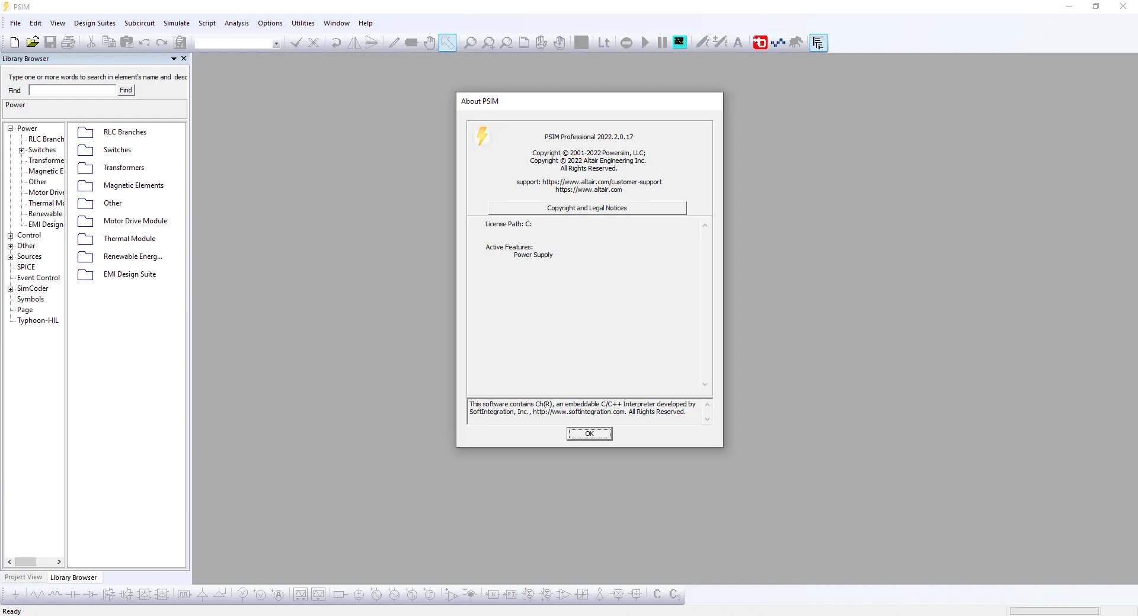Open the Magnetic Elements folder
The height and width of the screenshot is (616, 1138).
click(120, 185)
